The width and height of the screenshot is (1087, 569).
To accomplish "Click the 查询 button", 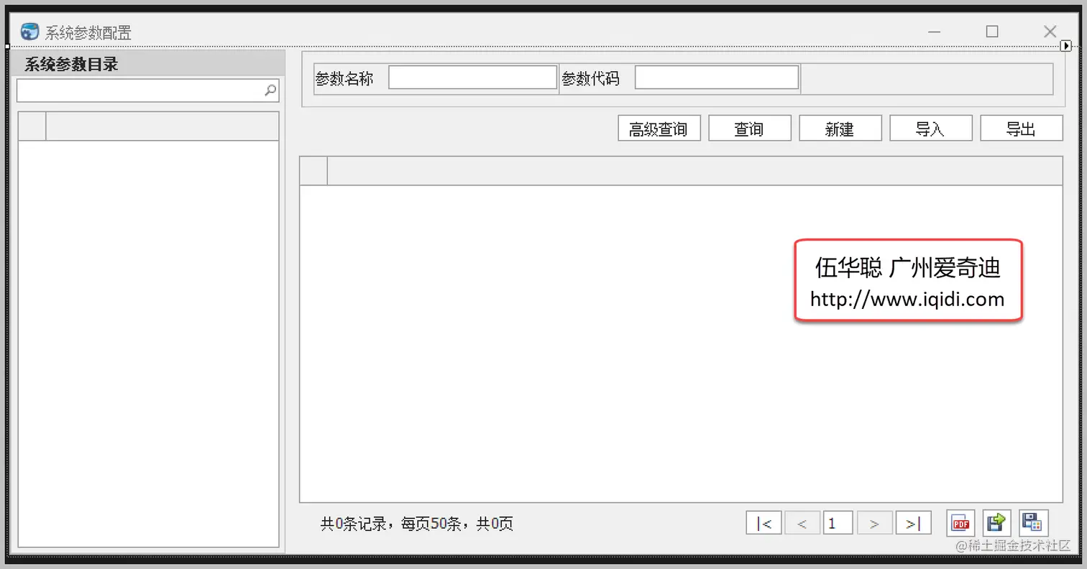I will [750, 129].
